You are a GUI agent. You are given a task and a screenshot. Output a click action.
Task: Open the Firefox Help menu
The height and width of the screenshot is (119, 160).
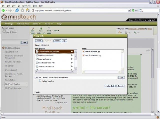pos(41,6)
